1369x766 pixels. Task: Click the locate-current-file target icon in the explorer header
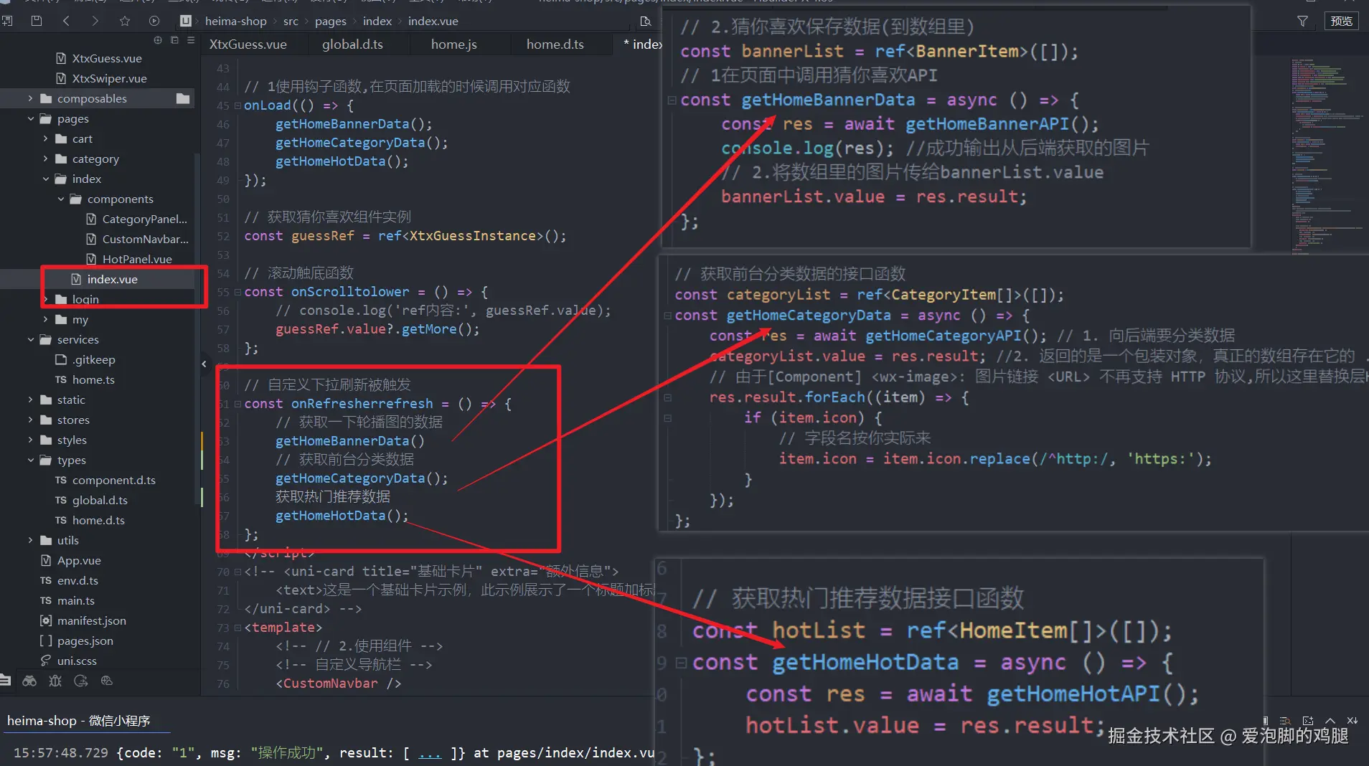coord(158,40)
